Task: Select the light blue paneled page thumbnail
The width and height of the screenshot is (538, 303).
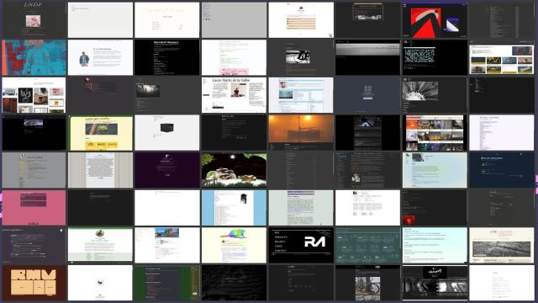Action: [x=301, y=95]
